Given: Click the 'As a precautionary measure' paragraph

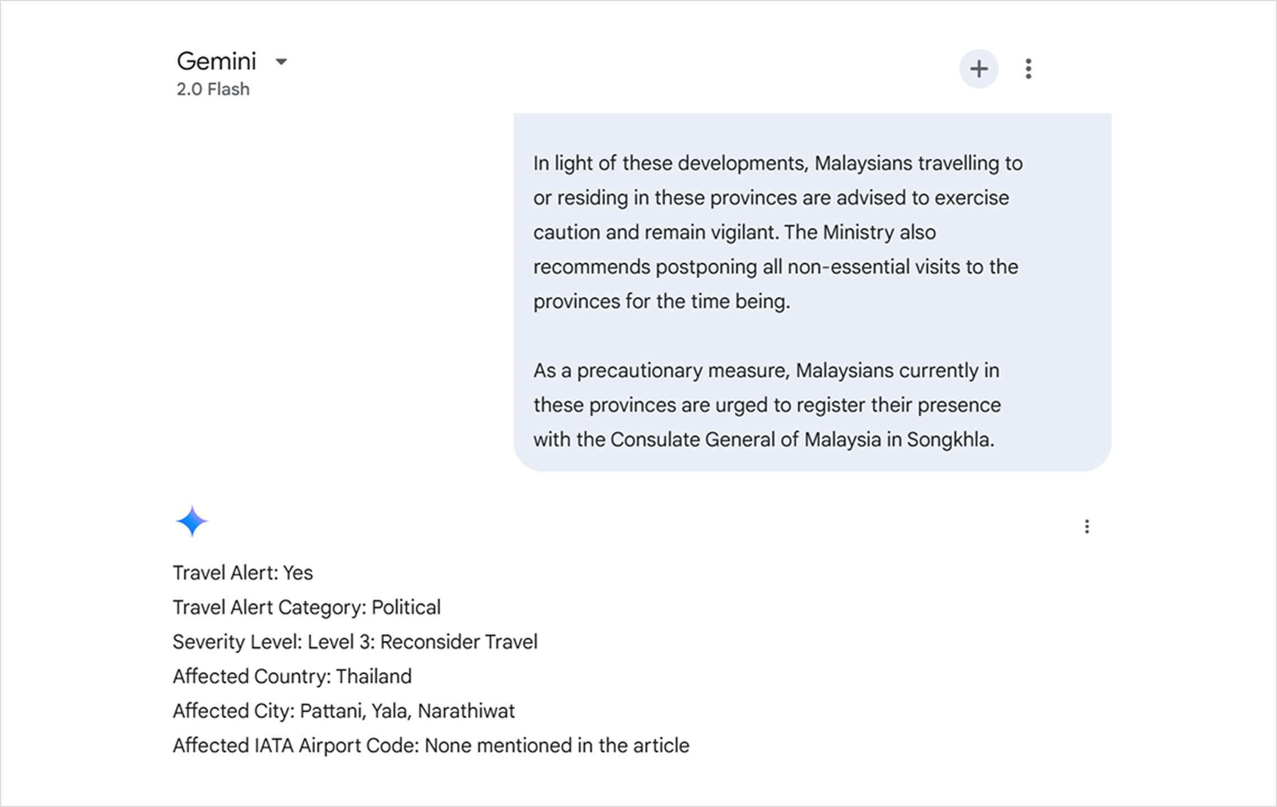Looking at the screenshot, I should (x=767, y=405).
